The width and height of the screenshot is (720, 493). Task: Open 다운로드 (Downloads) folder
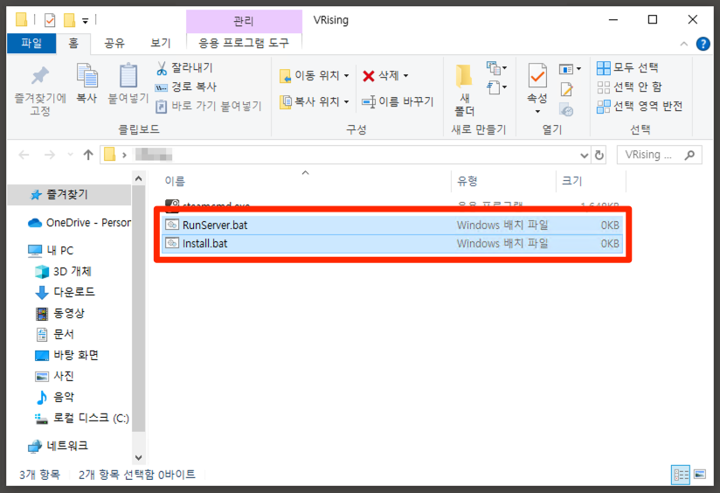66,292
